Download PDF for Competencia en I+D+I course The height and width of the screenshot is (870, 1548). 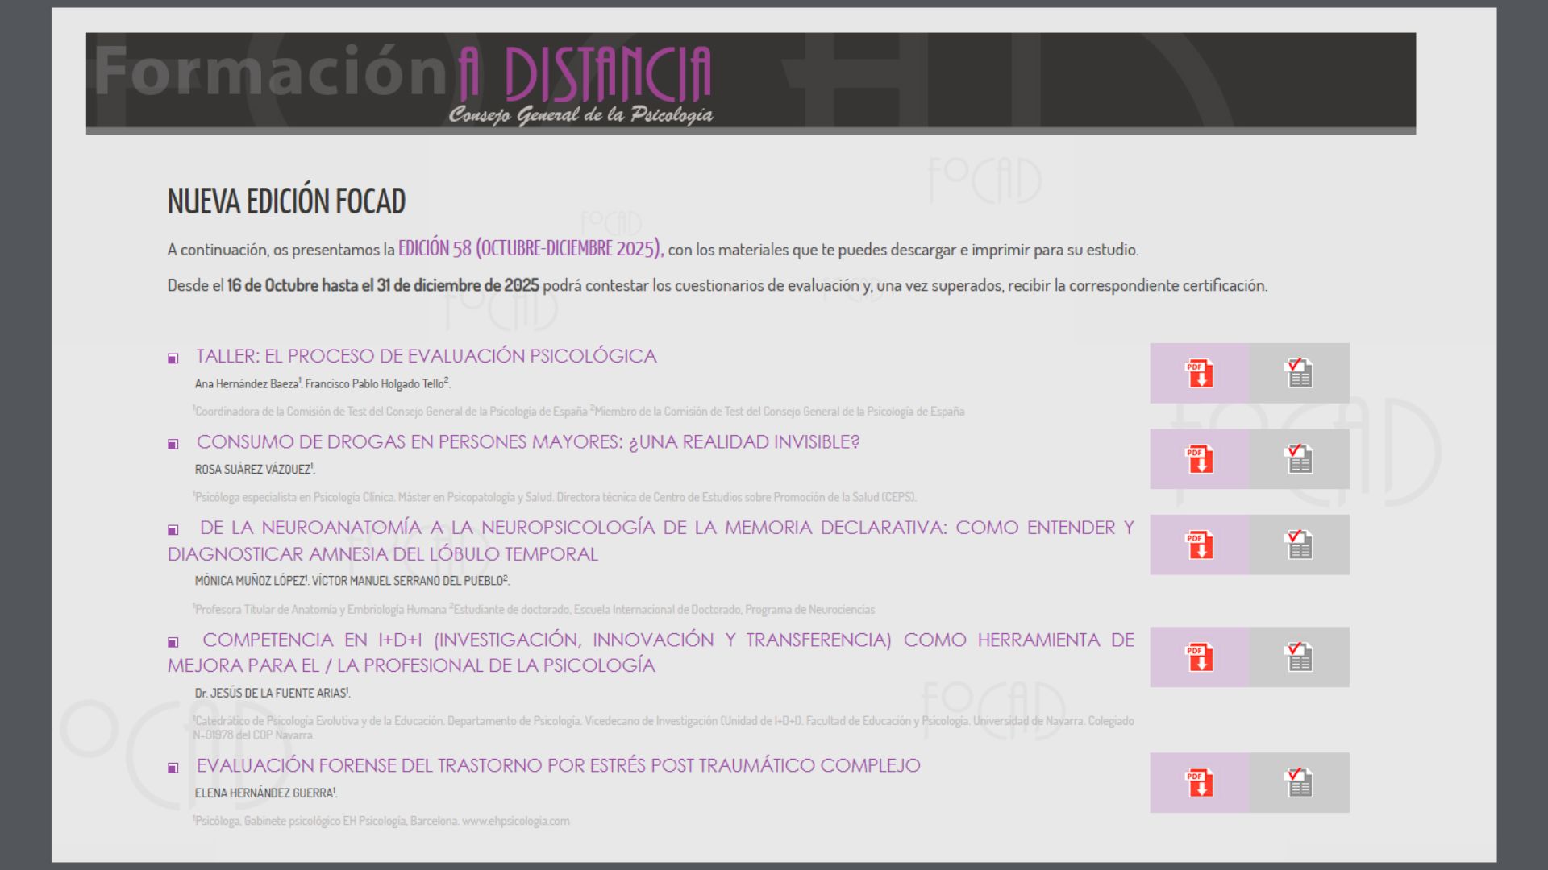click(1200, 657)
